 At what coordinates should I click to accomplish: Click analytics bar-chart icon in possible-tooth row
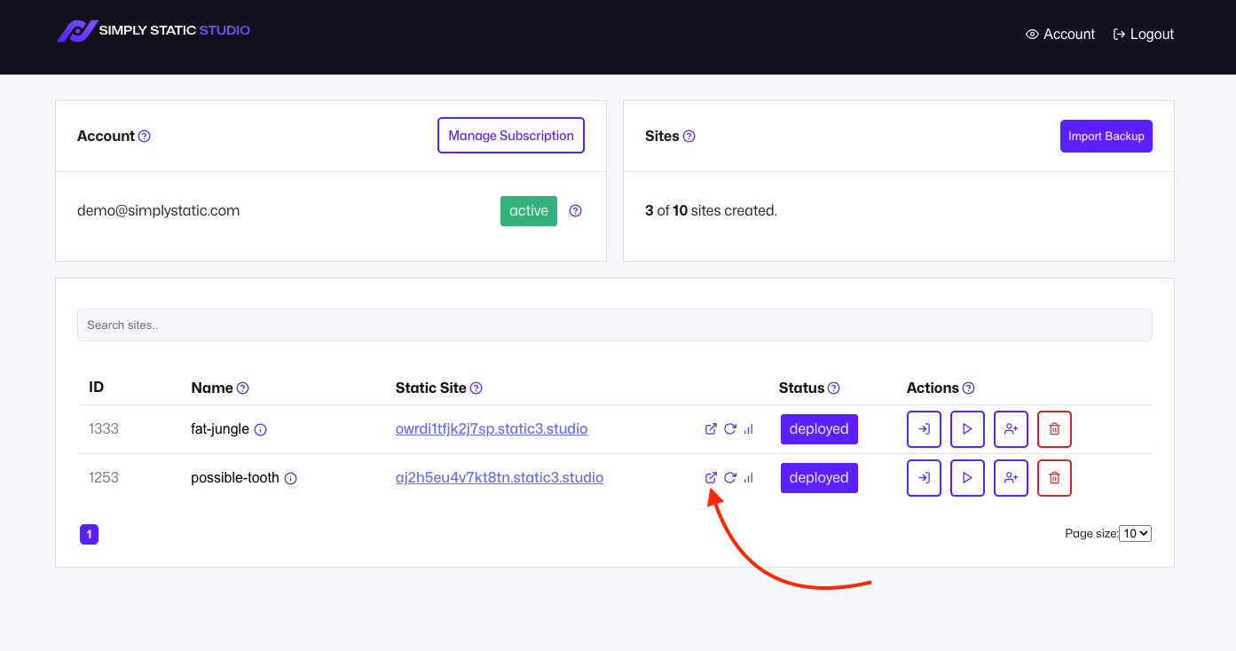pyautogui.click(x=749, y=478)
